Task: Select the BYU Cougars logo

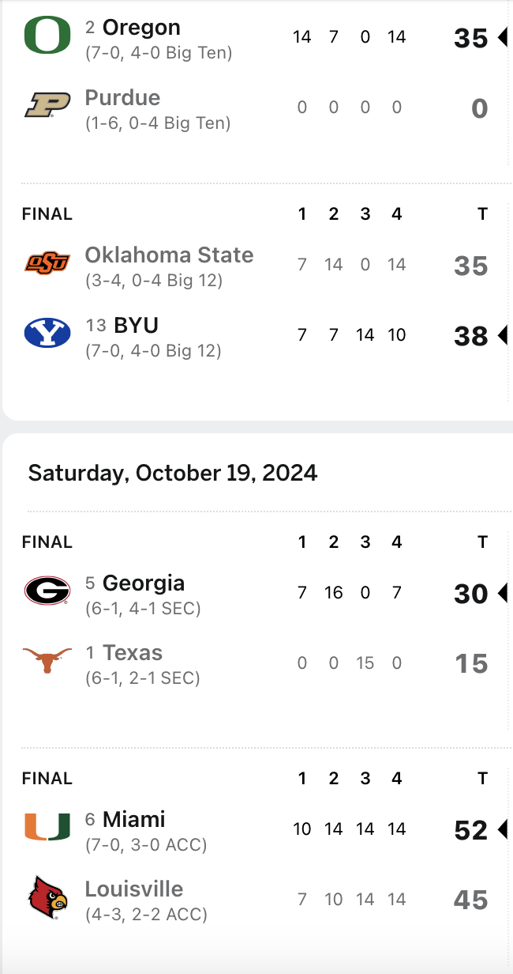Action: [x=47, y=334]
